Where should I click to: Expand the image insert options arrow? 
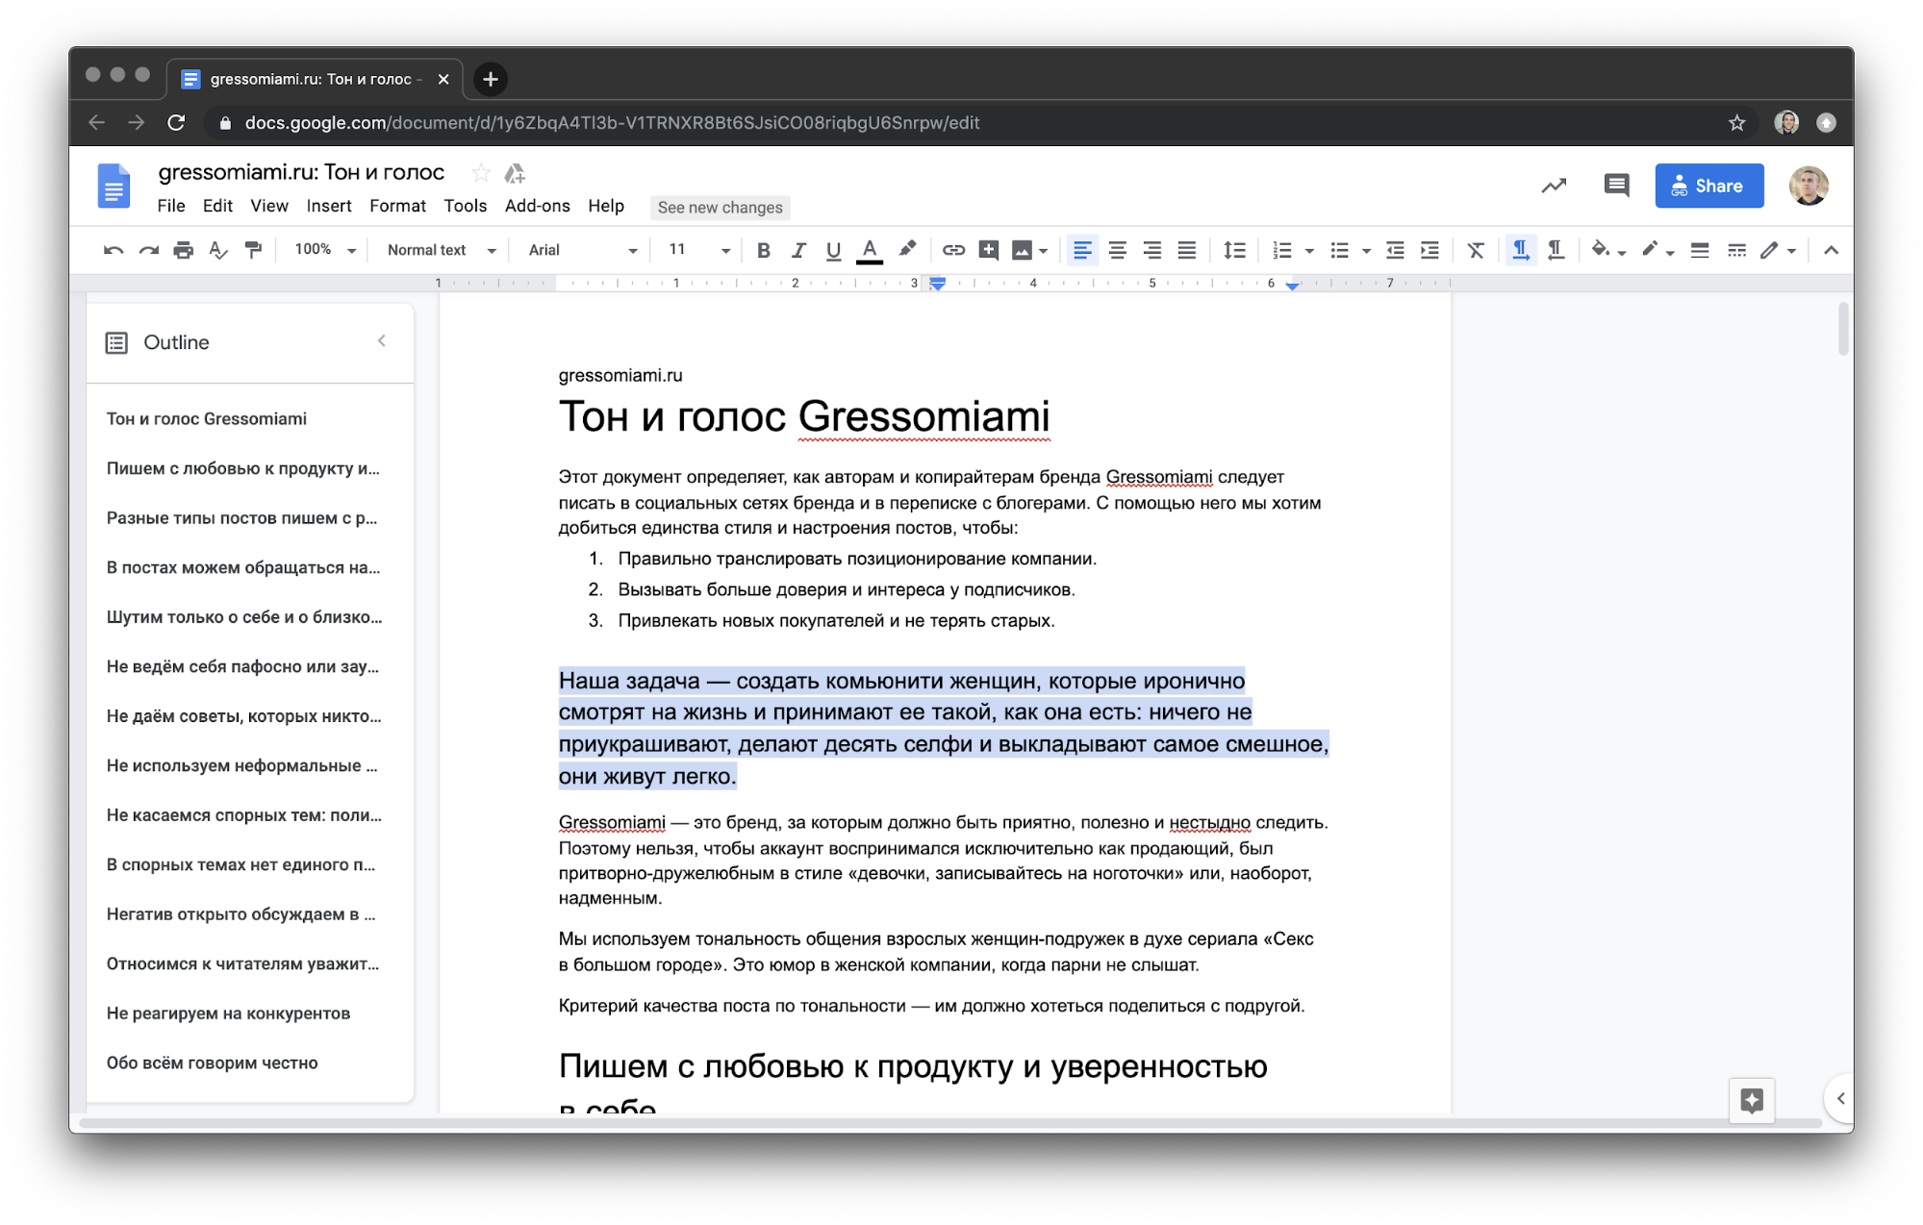click(1043, 251)
